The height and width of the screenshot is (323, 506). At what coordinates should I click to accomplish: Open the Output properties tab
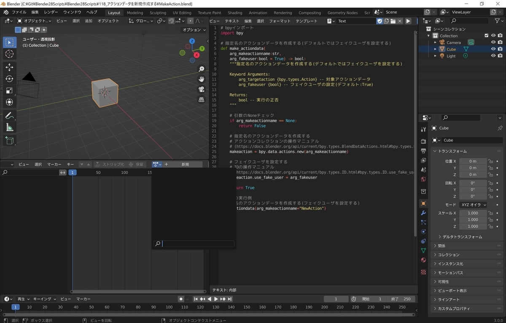423,151
